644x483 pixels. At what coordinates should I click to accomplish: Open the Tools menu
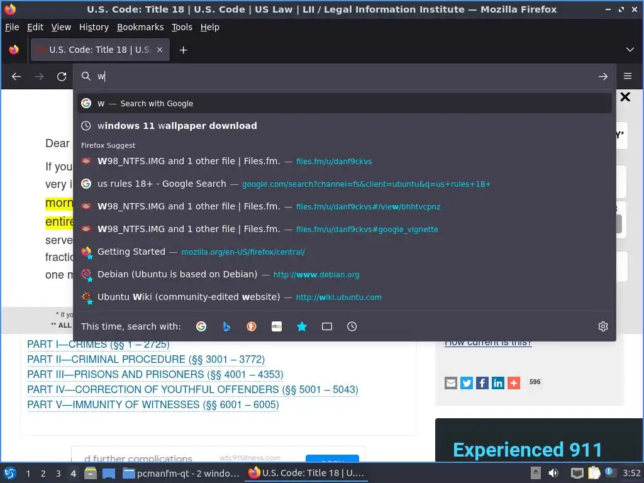click(182, 27)
